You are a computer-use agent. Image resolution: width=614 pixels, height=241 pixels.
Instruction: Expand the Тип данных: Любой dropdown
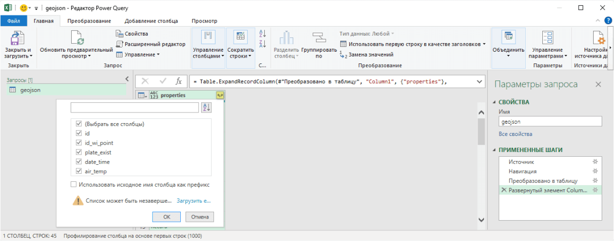point(366,34)
